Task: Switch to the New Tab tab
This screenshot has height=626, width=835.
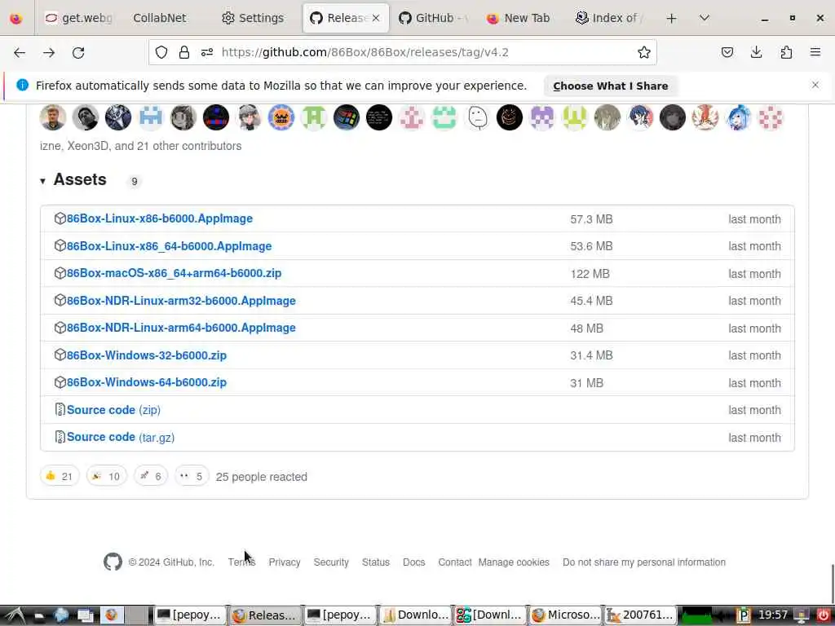Action: click(519, 18)
